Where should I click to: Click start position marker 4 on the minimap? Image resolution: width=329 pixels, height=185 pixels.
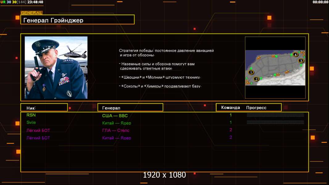(x=295, y=55)
